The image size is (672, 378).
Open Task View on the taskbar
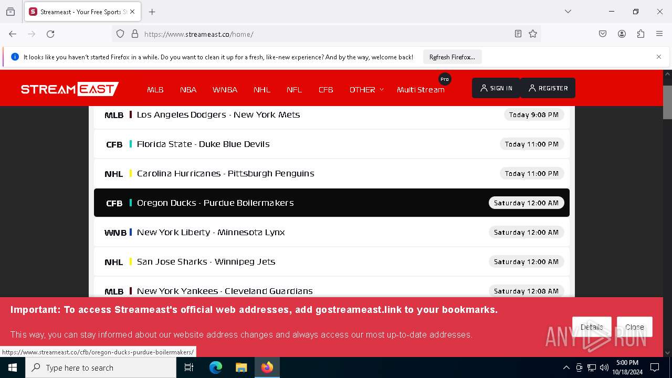click(189, 367)
